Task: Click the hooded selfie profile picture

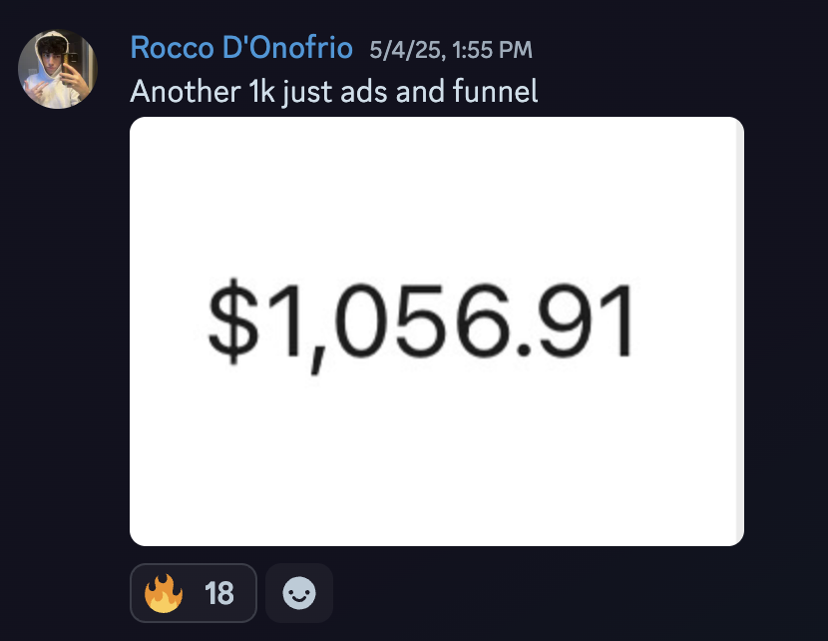Action: click(58, 69)
